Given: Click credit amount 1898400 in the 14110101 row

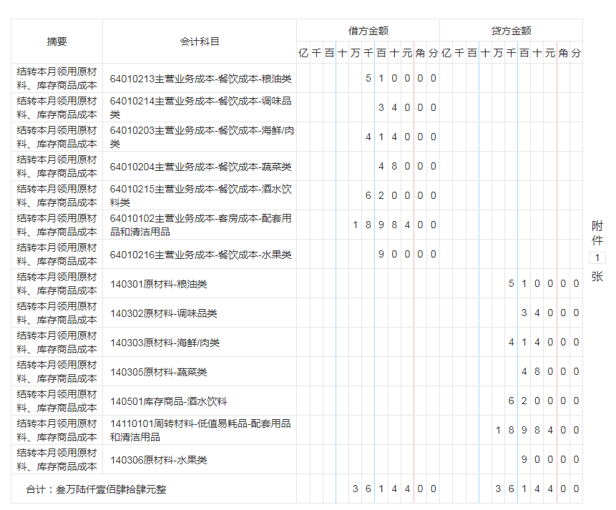Looking at the screenshot, I should tap(537, 430).
